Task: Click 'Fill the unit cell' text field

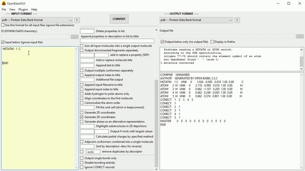Action: (x=87, y=107)
